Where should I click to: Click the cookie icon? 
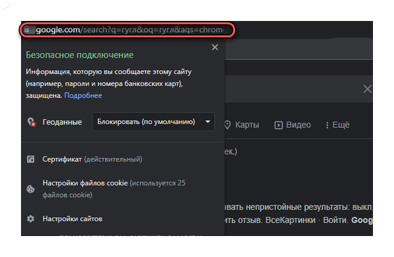tap(31, 189)
